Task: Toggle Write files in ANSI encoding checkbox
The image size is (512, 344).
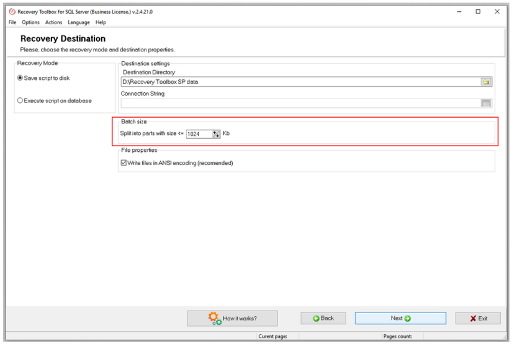Action: (124, 163)
